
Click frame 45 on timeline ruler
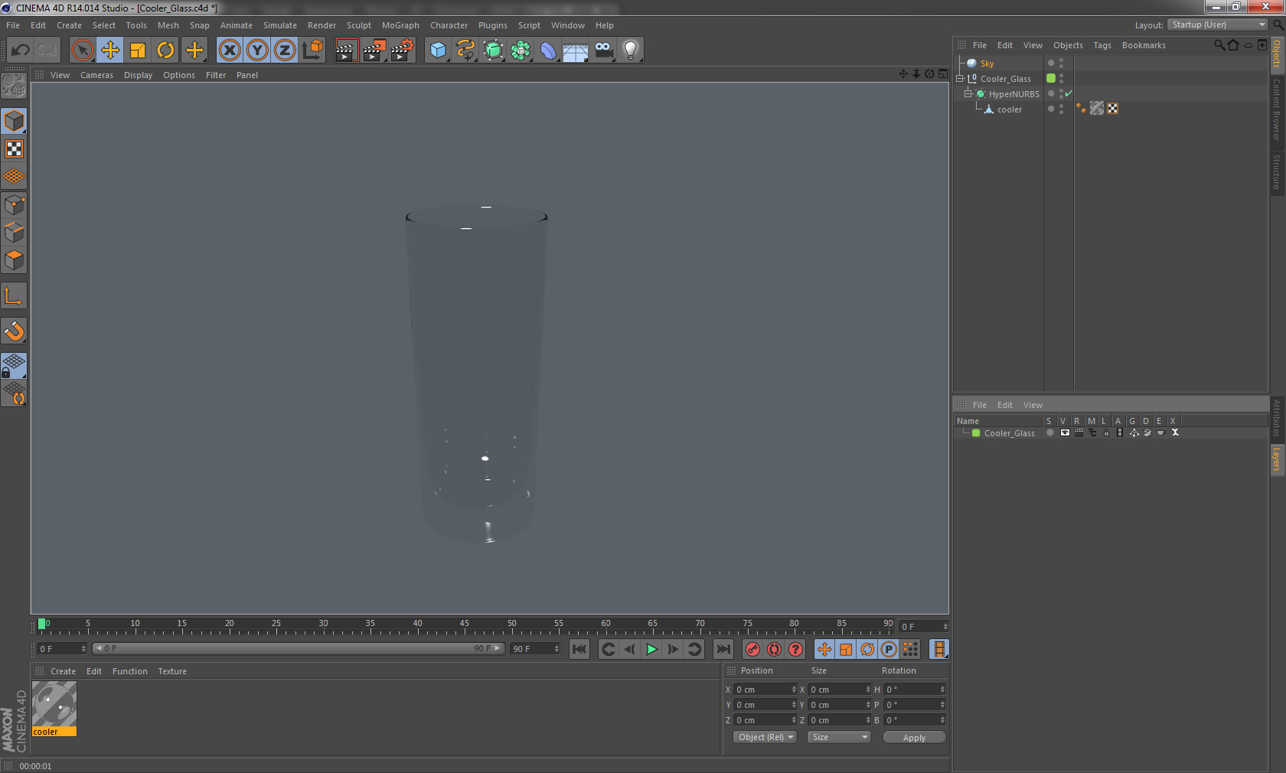pyautogui.click(x=464, y=624)
